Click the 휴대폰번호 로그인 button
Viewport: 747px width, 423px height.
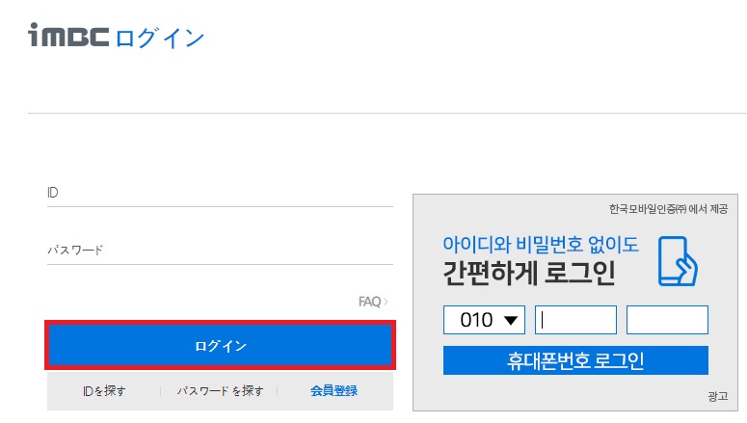click(x=575, y=360)
